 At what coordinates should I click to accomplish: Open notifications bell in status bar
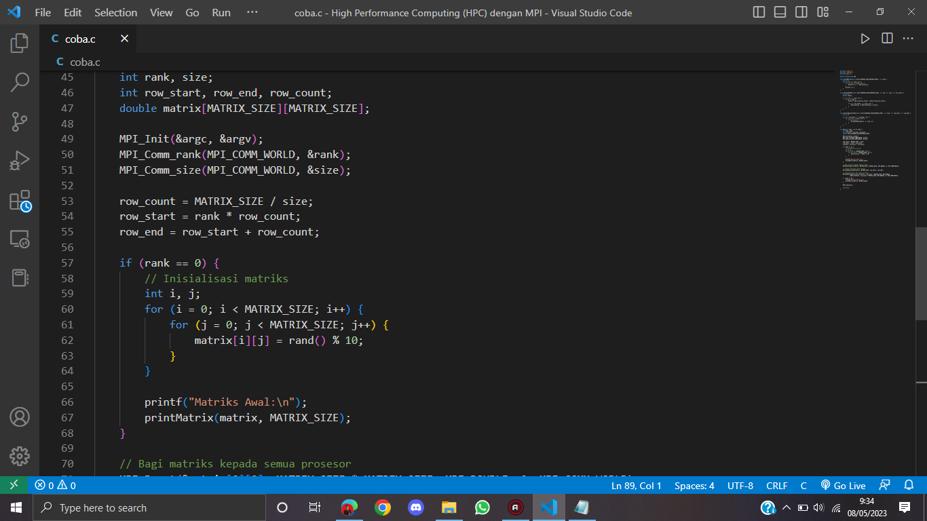909,485
